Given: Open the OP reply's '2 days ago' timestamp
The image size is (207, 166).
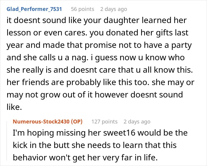Looking at the screenshot, I should (x=137, y=122).
